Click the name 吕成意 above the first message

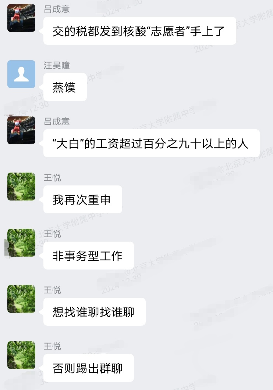point(57,9)
